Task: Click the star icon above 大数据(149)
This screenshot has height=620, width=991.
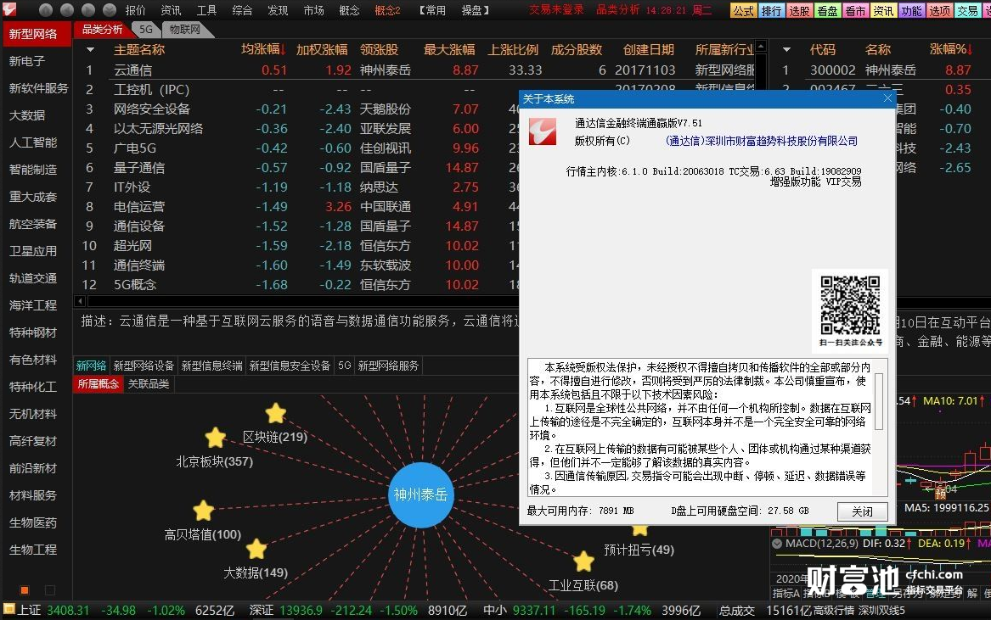Action: point(256,549)
